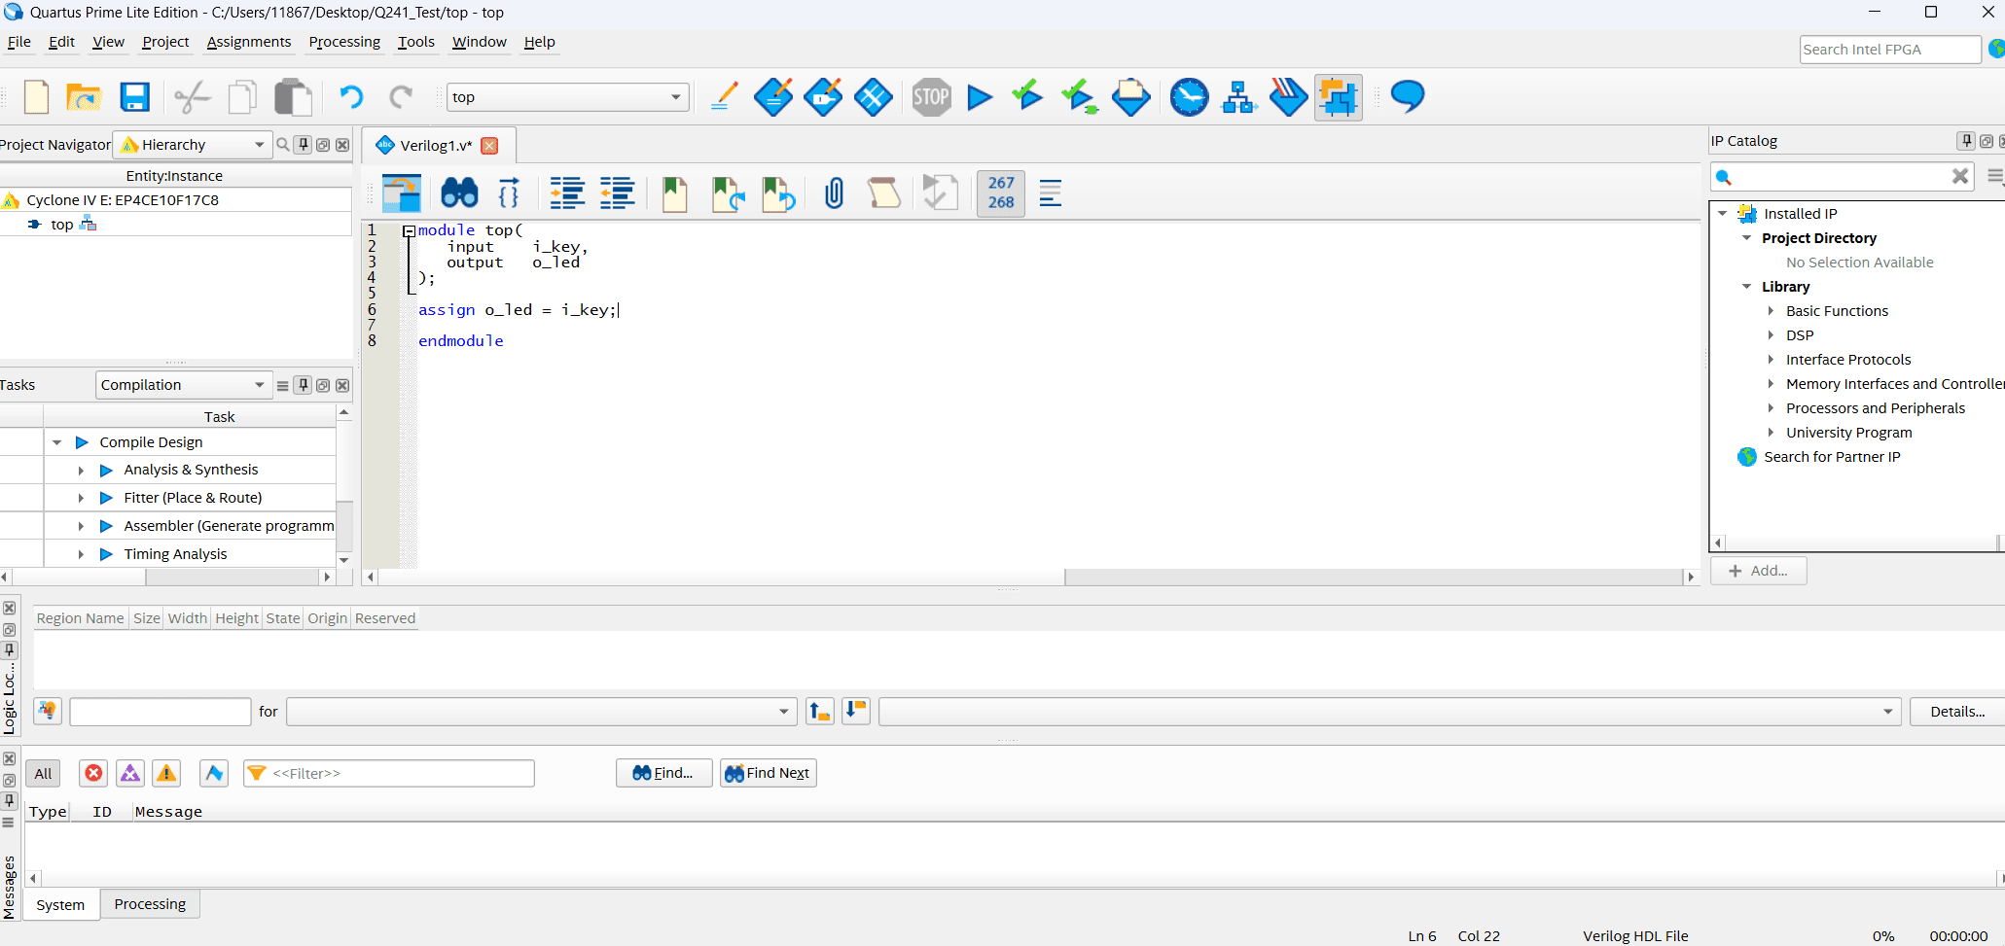Click the STOP processing icon
Screen dimensions: 2005x946
pos(931,97)
